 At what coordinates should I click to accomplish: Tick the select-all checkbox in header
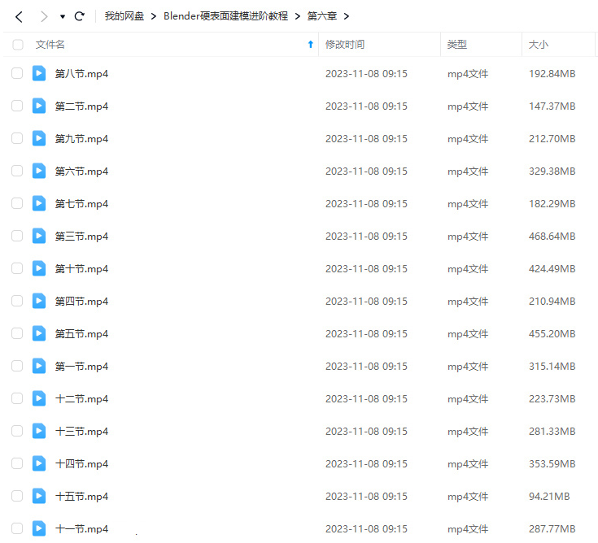point(18,45)
